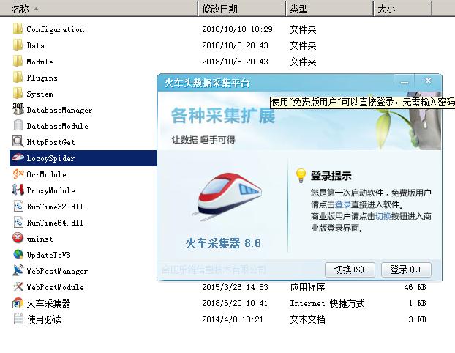Image resolution: width=455 pixels, height=353 pixels.
Task: Select the RunTime32.dll file
Action: [x=55, y=207]
